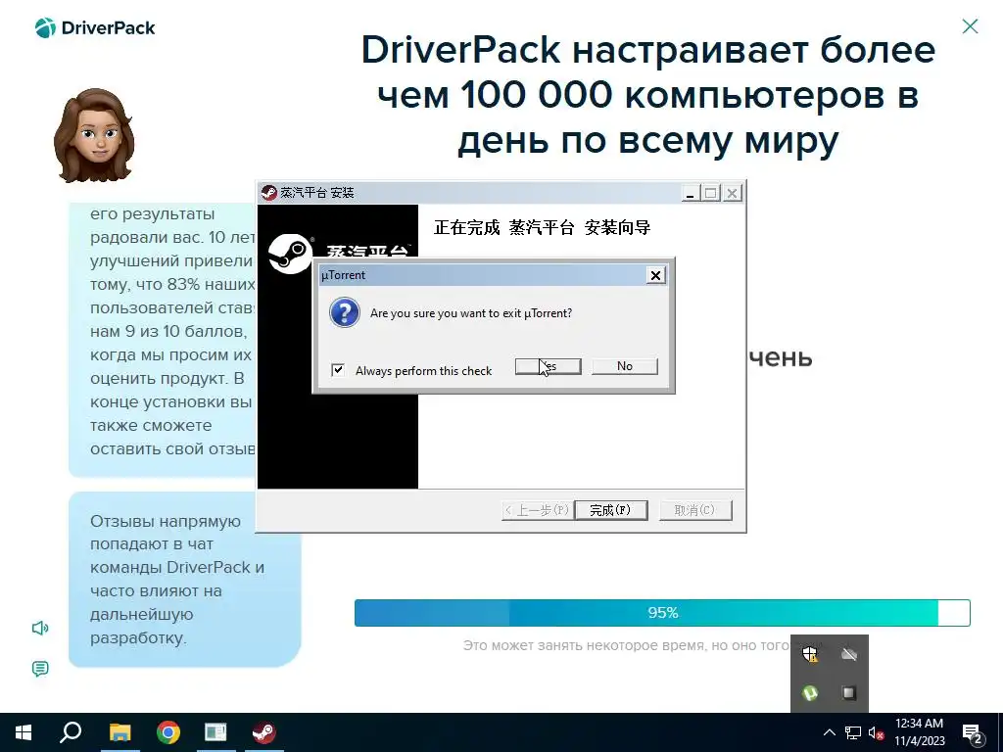Launch Google Chrome from the taskbar
The height and width of the screenshot is (752, 1003).
pos(167,732)
